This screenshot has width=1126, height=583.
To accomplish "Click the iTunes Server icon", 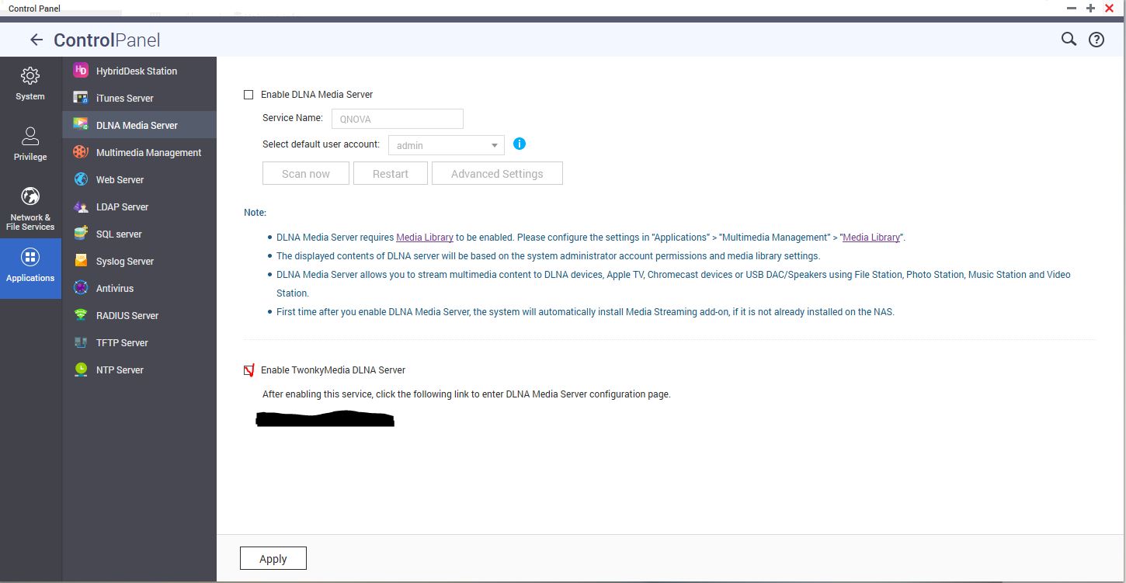I will tap(81, 98).
